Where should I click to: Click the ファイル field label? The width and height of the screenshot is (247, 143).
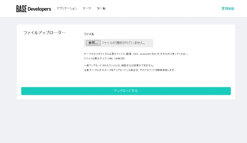pos(89,34)
